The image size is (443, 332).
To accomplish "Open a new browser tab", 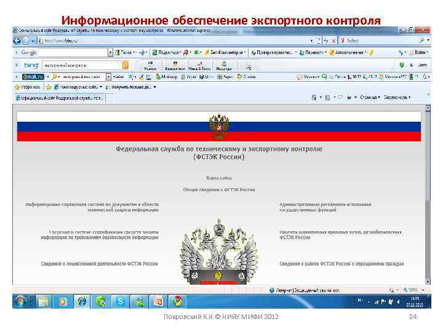I will click(110, 98).
